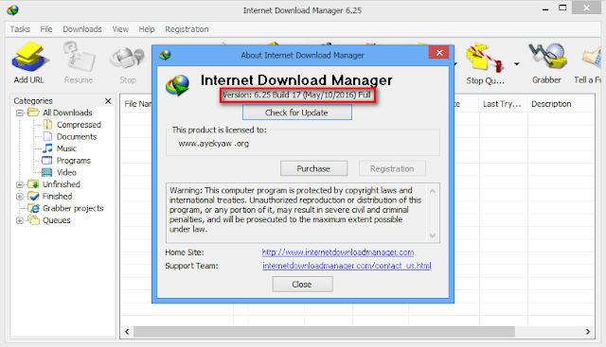Click the Close button in About dialog
Image resolution: width=606 pixels, height=347 pixels.
pos(302,285)
